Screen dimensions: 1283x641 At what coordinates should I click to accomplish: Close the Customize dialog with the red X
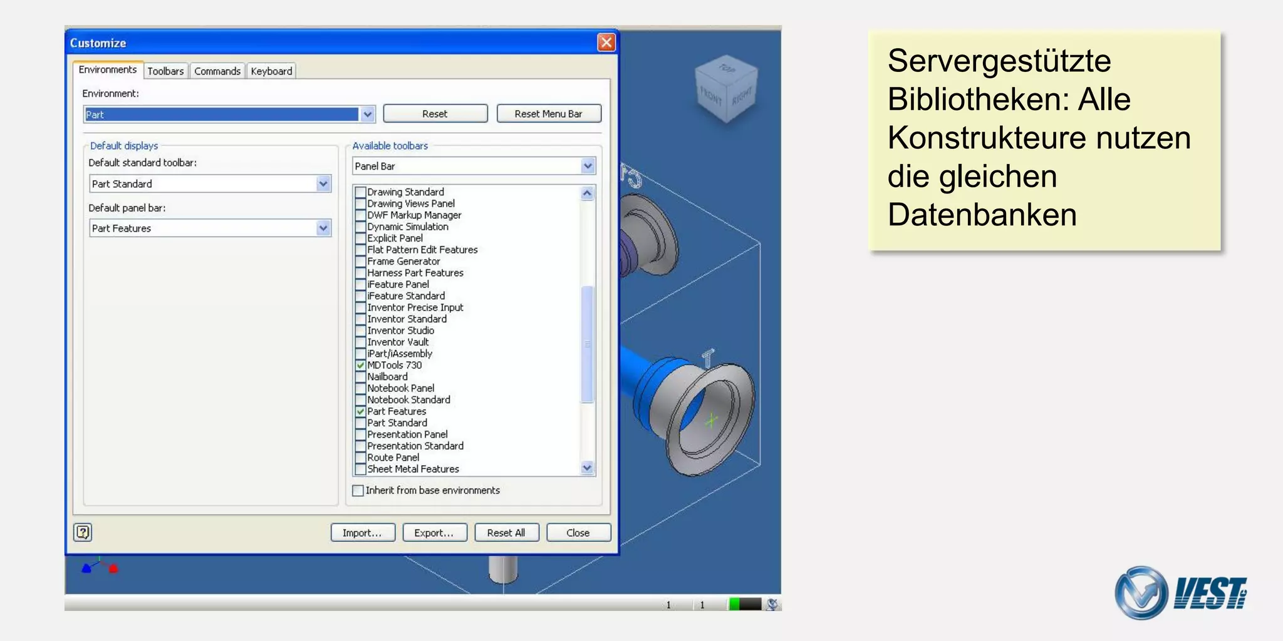(606, 43)
